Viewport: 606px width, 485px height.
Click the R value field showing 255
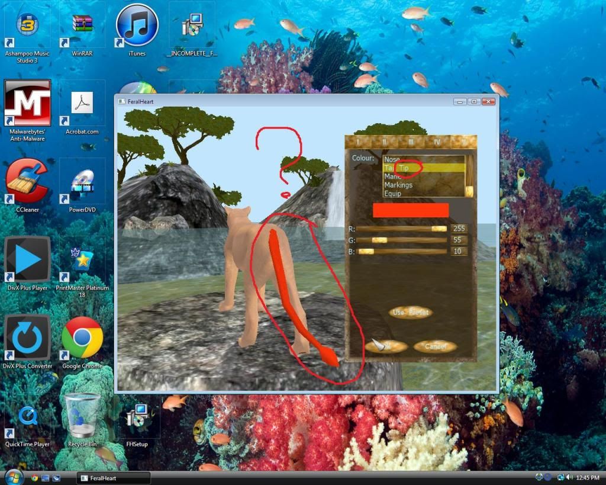tap(459, 229)
